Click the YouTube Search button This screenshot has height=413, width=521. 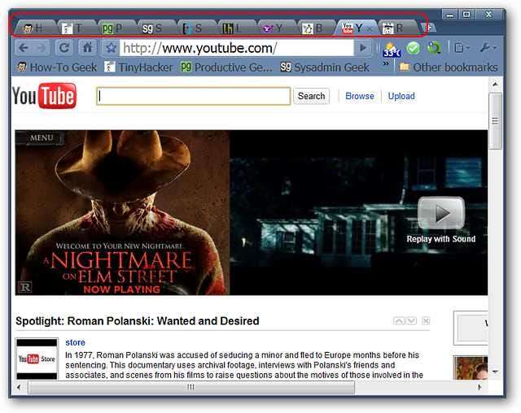coord(311,96)
